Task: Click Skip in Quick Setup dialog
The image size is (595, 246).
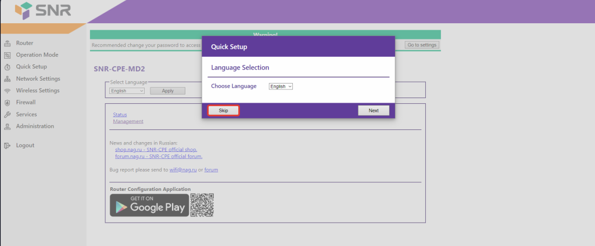Action: [224, 111]
